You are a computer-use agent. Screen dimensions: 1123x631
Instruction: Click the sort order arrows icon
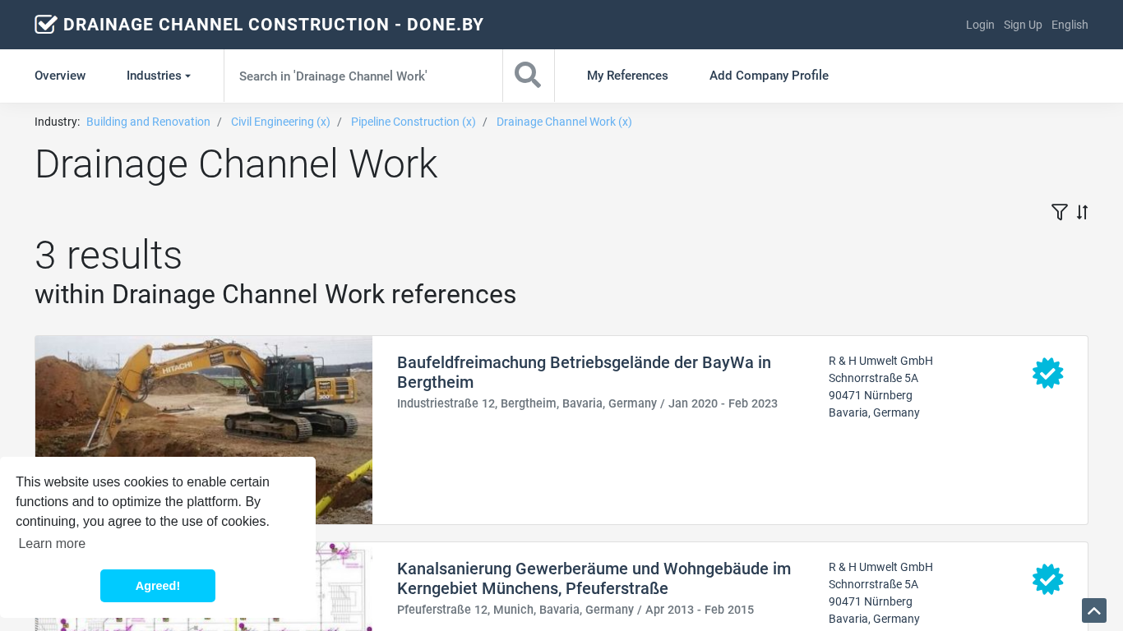(1082, 213)
